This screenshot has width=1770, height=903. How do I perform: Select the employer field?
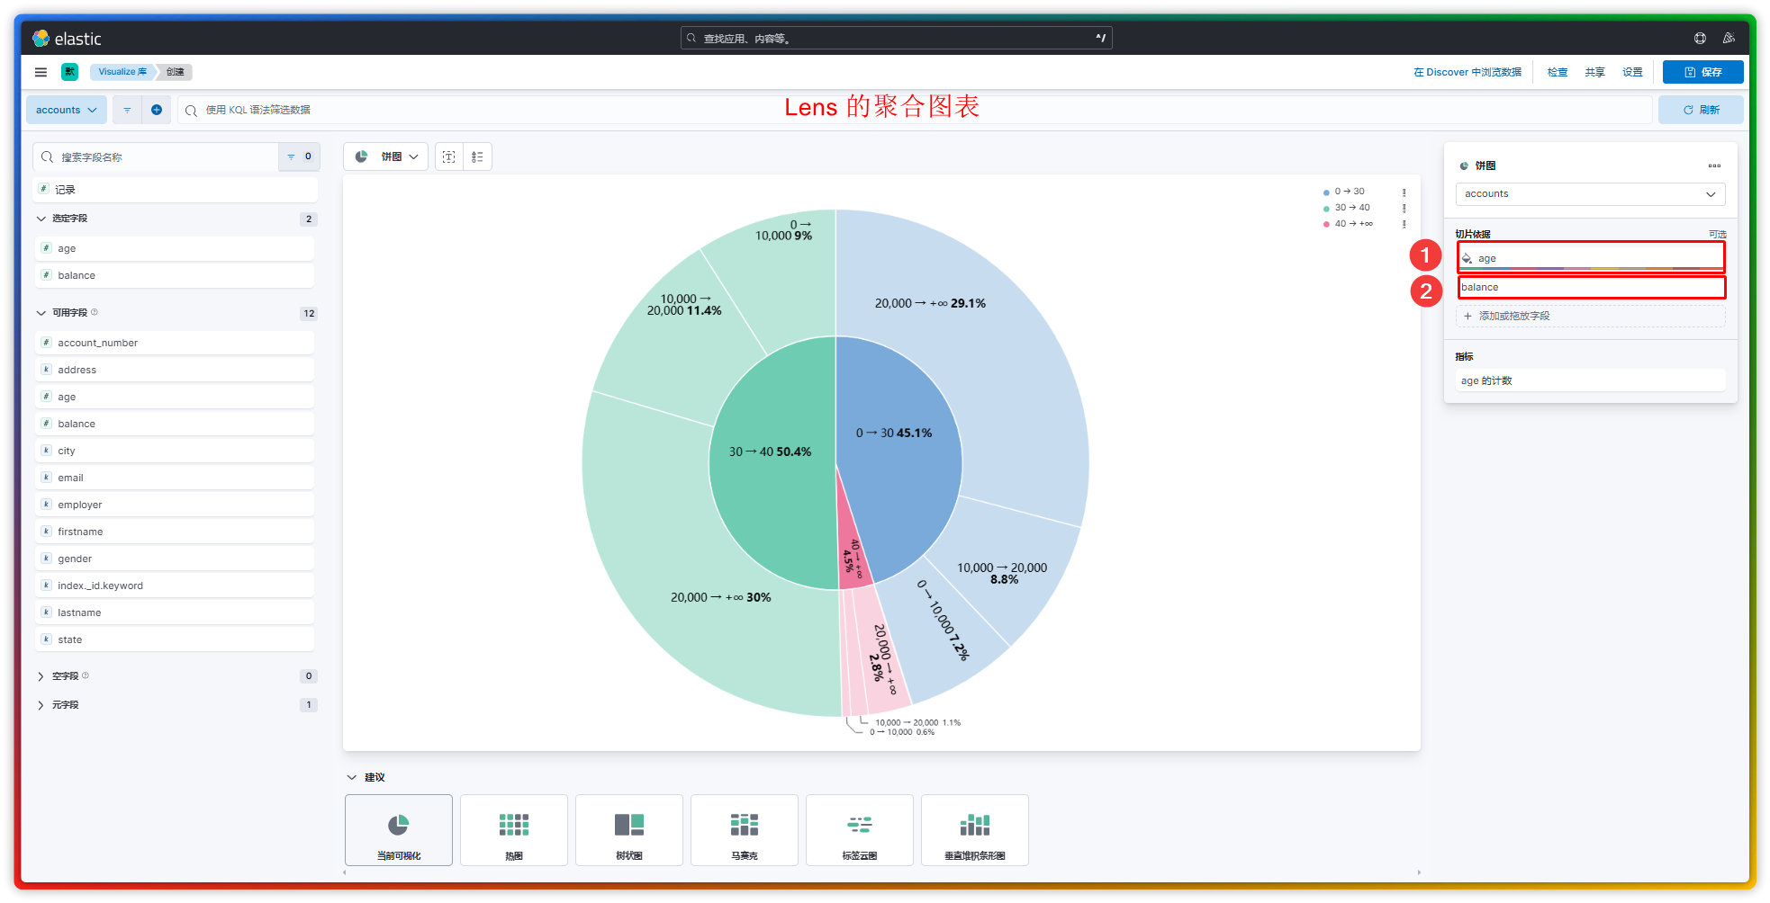click(x=176, y=505)
